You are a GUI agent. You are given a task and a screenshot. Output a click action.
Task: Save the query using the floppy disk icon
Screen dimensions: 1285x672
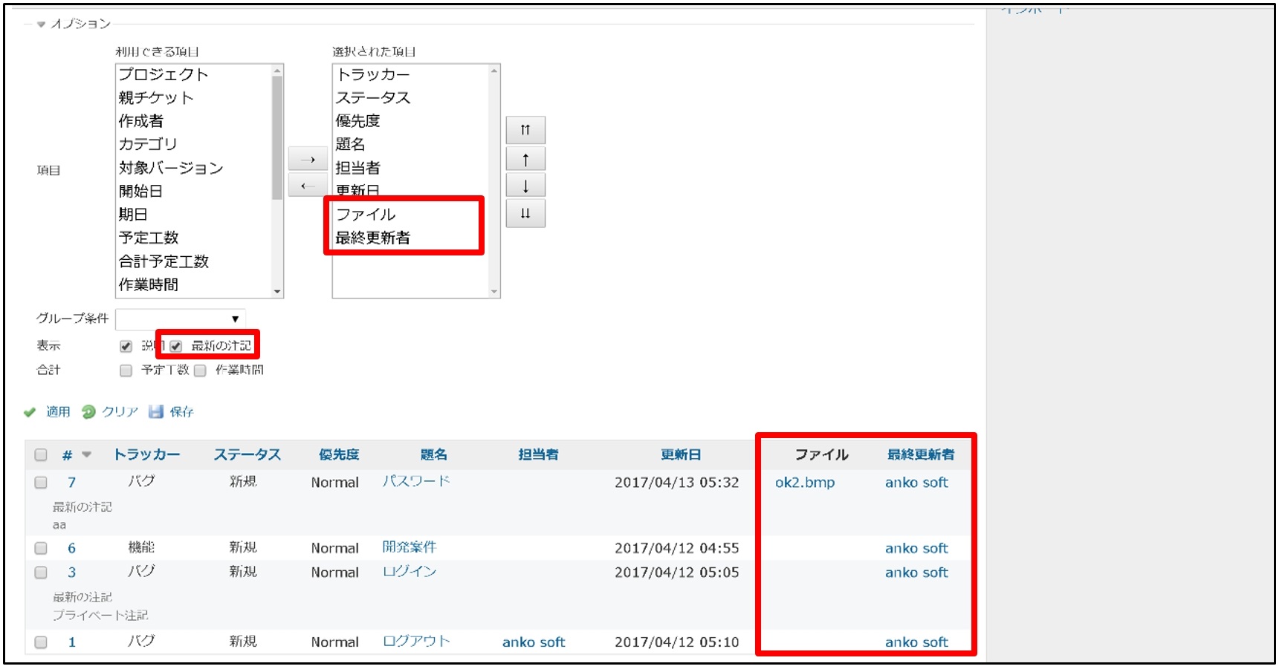pyautogui.click(x=155, y=411)
